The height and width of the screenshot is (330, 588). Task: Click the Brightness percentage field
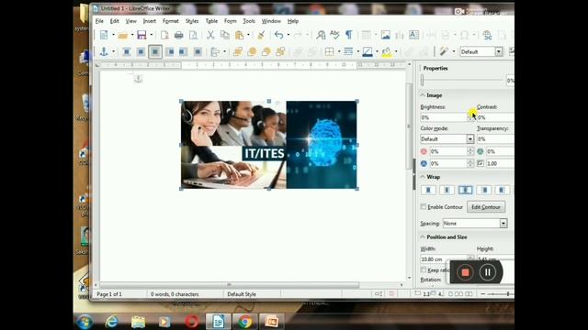(444, 117)
